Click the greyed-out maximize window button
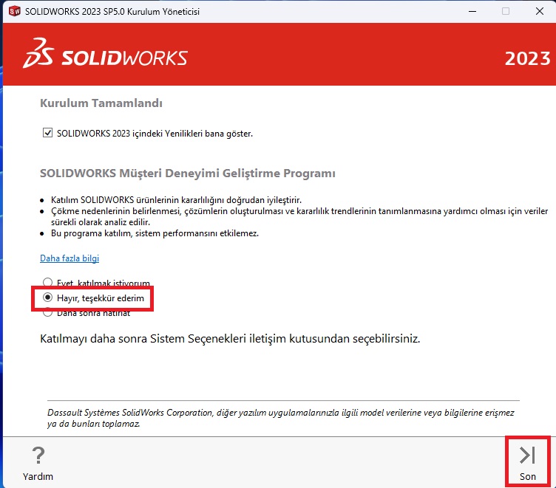This screenshot has height=488, width=556. pyautogui.click(x=506, y=11)
